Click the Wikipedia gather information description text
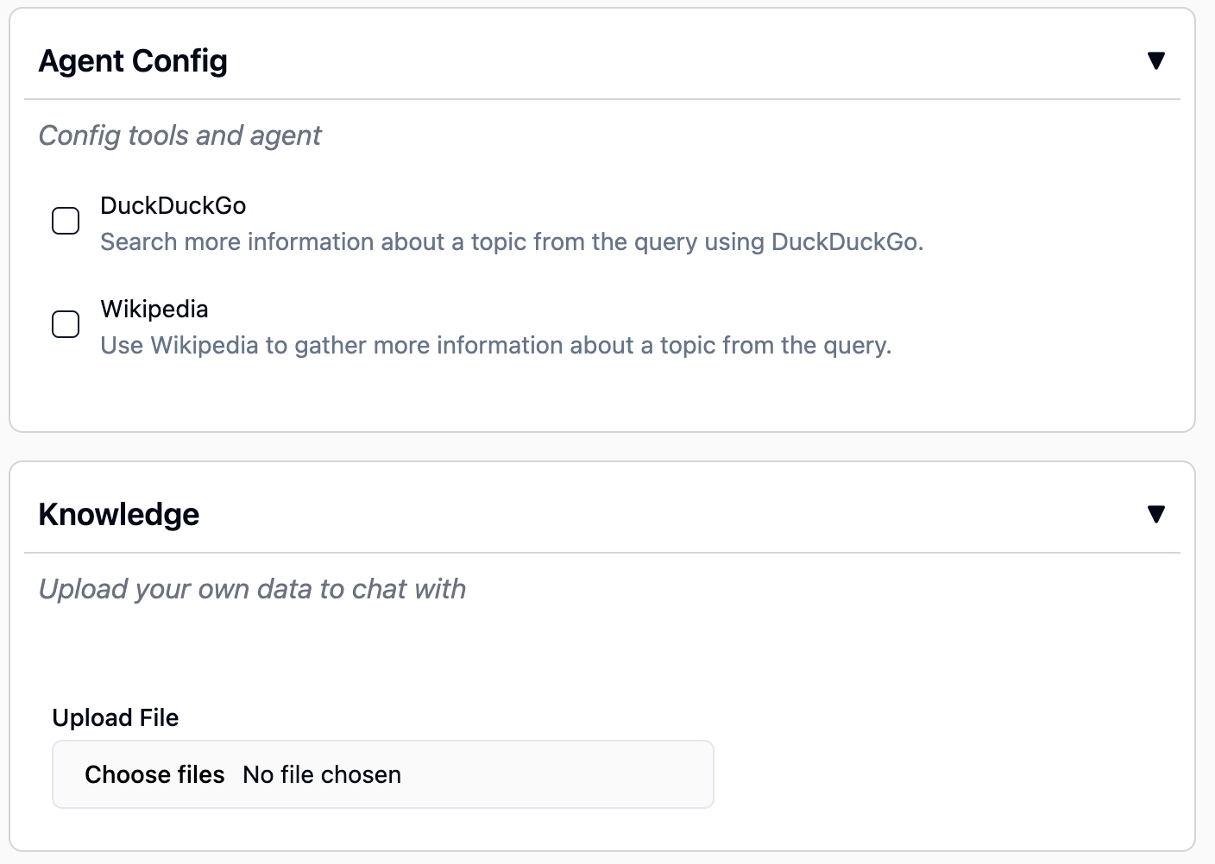 pyautogui.click(x=496, y=345)
